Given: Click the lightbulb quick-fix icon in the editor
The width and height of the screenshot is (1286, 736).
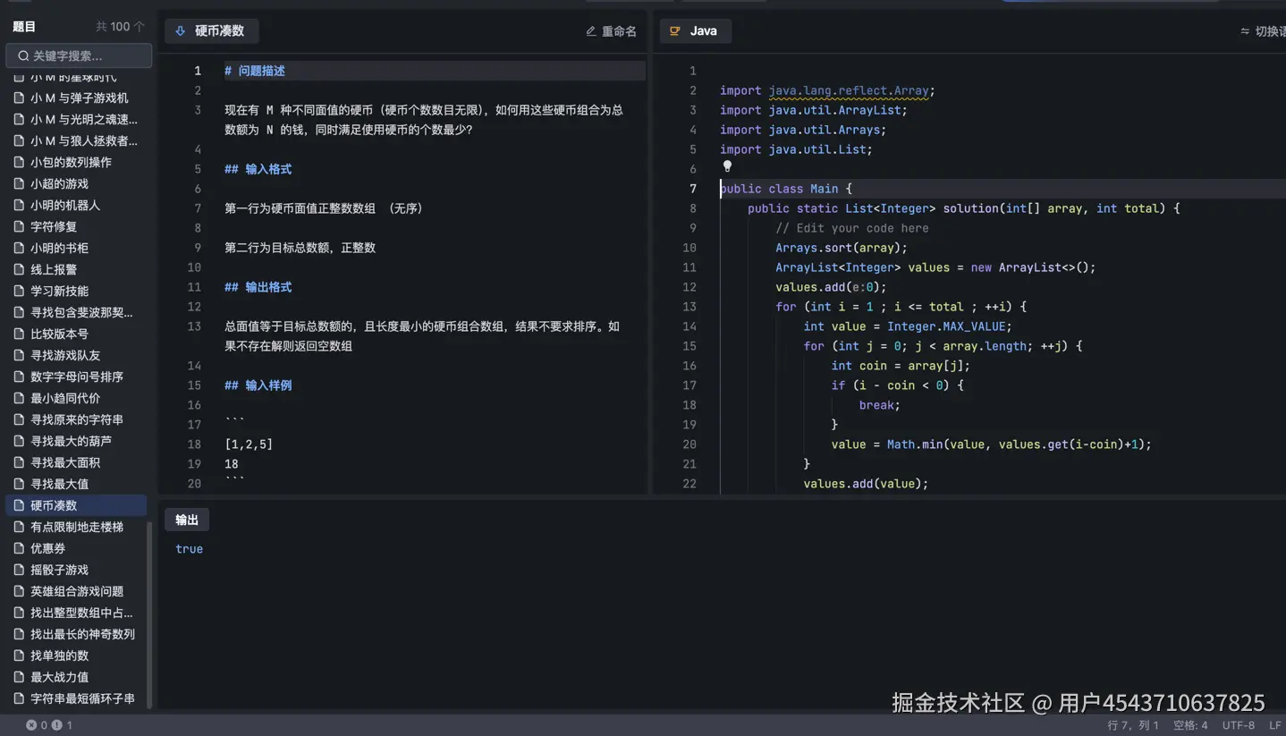Looking at the screenshot, I should tap(727, 166).
